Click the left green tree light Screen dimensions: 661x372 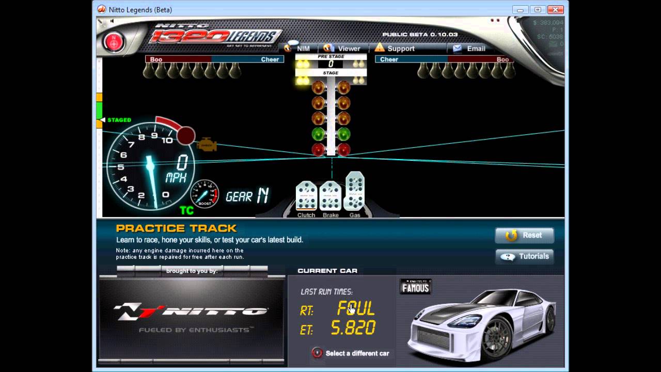coord(318,134)
